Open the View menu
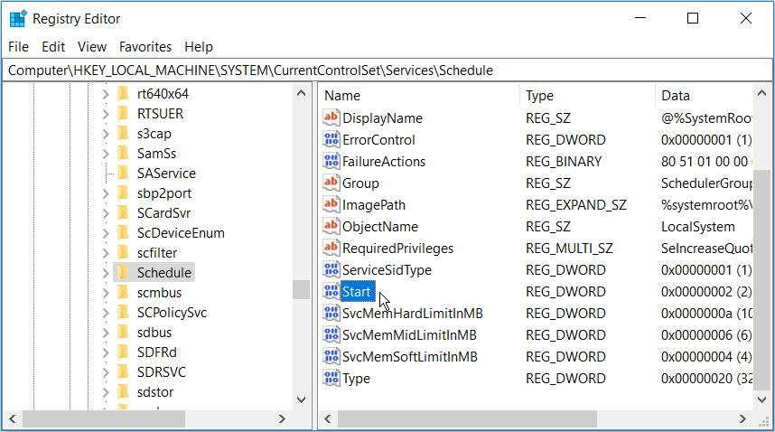775x432 pixels. pyautogui.click(x=92, y=47)
